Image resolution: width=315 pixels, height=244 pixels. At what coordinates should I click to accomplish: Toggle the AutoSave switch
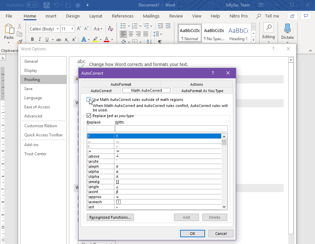point(32,5)
